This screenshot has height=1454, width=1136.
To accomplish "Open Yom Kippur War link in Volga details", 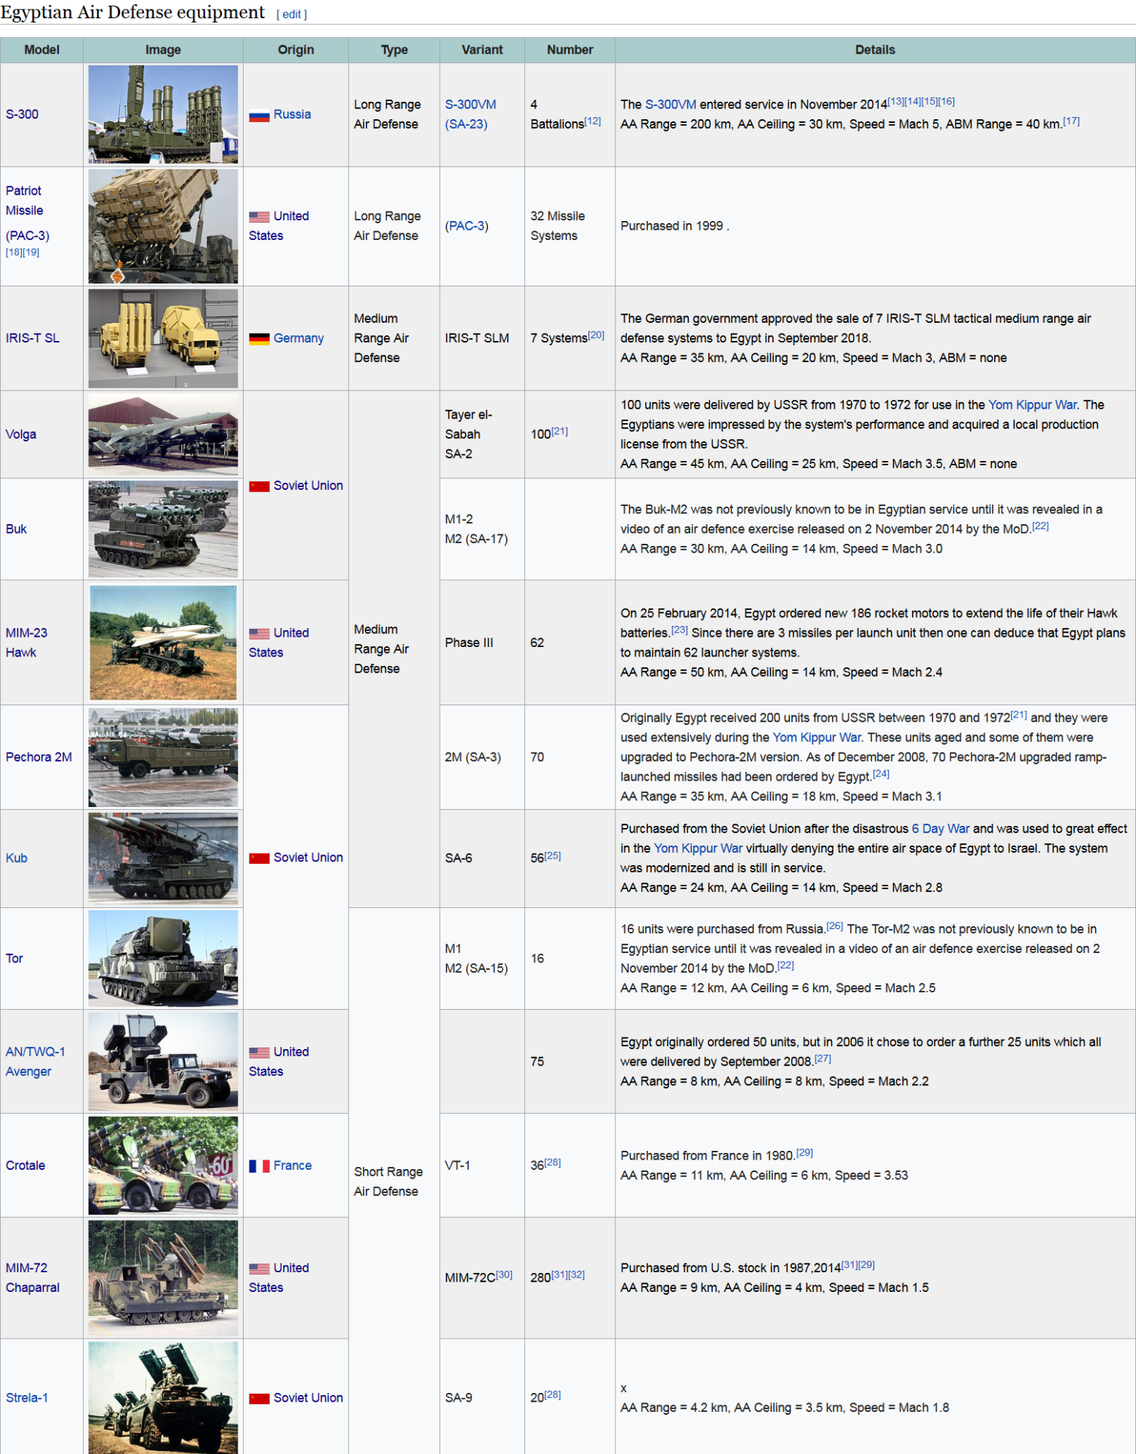I will pyautogui.click(x=1032, y=405).
